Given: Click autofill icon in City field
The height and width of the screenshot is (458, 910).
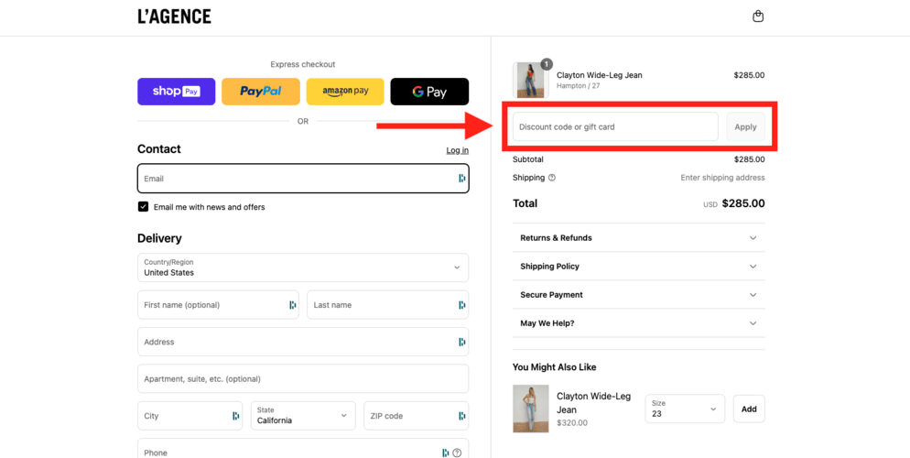Looking at the screenshot, I should [x=235, y=416].
